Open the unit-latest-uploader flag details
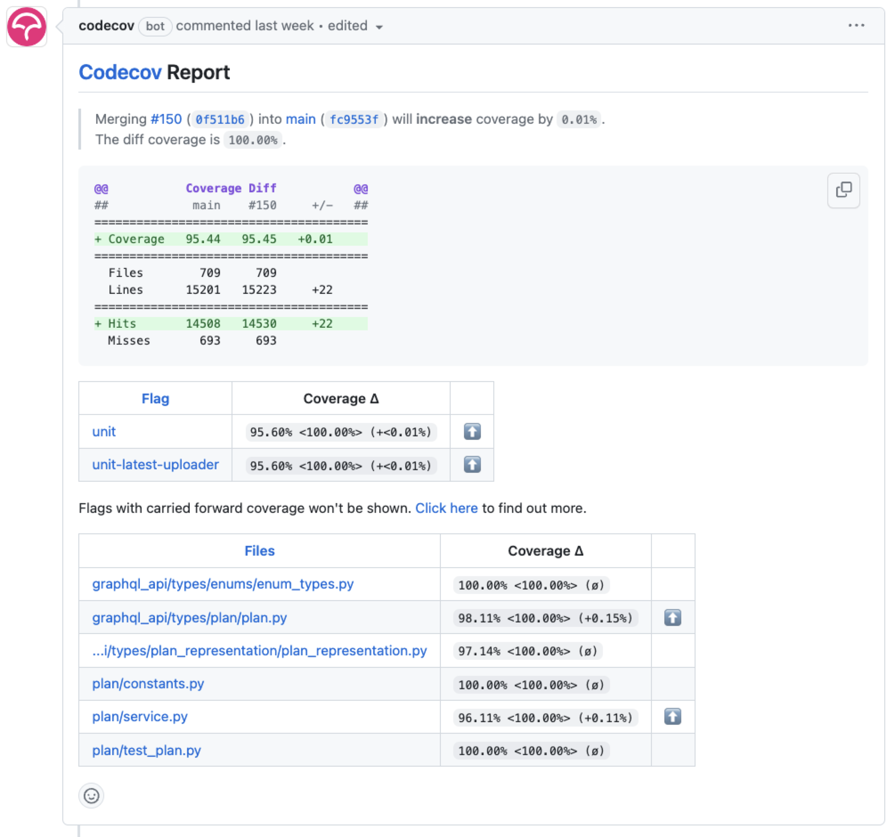895x837 pixels. coord(155,465)
